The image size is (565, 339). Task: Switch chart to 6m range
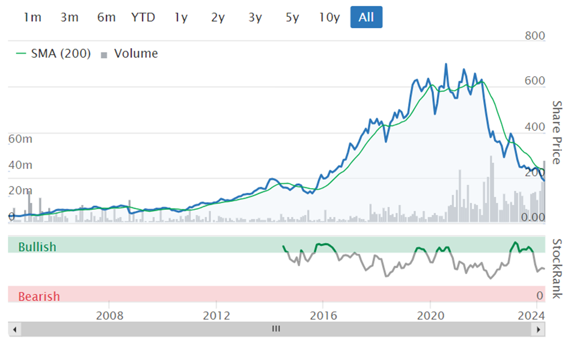click(106, 17)
